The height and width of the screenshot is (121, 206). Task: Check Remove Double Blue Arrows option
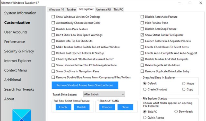(53, 77)
